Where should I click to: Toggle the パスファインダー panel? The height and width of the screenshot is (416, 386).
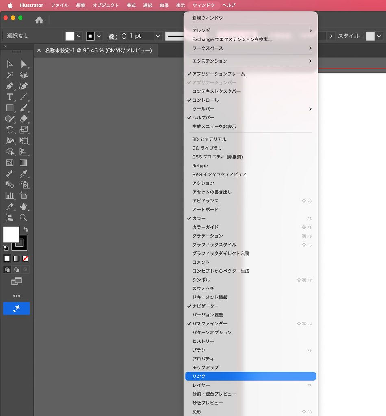point(251,324)
